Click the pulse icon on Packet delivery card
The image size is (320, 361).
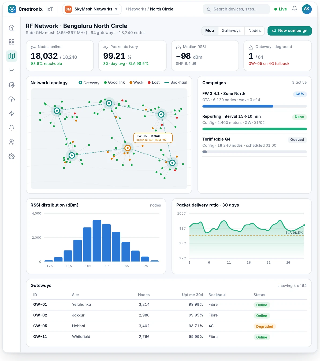(x=106, y=47)
